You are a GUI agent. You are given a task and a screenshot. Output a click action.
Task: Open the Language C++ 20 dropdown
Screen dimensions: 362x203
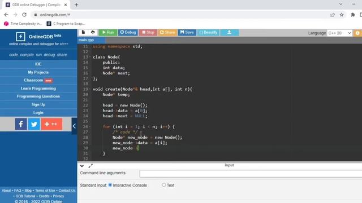pyautogui.click(x=339, y=33)
